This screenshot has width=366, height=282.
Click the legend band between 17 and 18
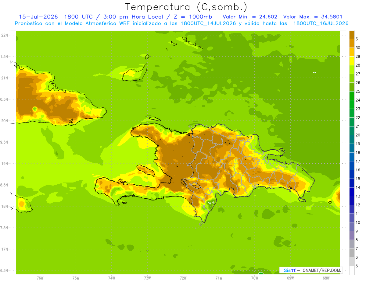[x=352, y=157]
